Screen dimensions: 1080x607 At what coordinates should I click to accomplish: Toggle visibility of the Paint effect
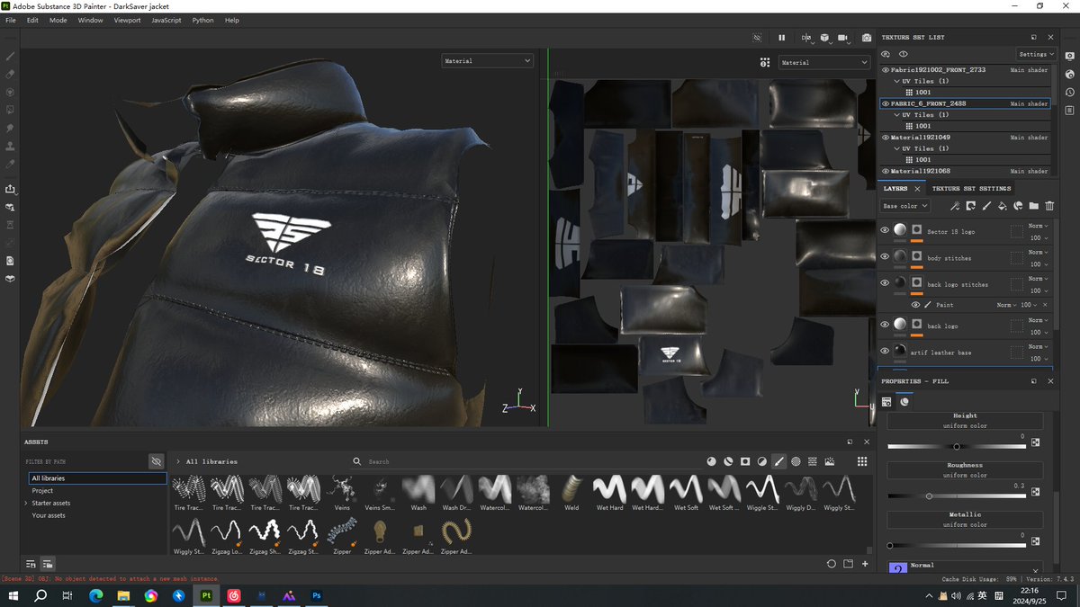(916, 305)
